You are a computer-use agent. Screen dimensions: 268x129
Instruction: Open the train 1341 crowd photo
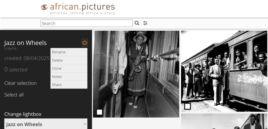click(x=224, y=71)
